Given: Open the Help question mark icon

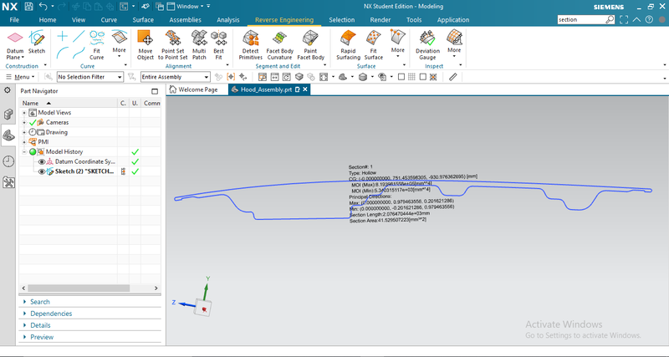Looking at the screenshot, I should click(x=649, y=19).
